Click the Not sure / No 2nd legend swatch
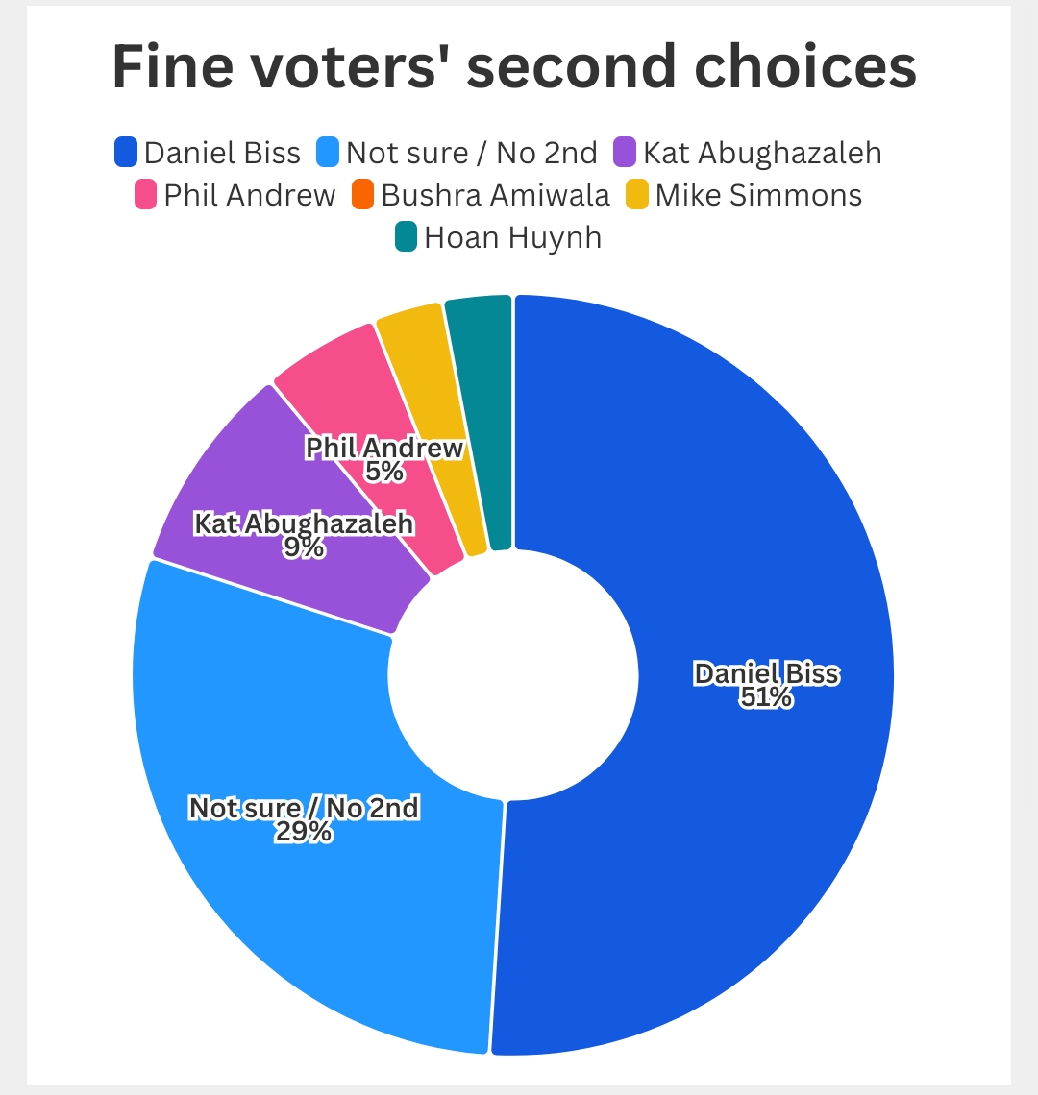The image size is (1038, 1095). coord(328,153)
